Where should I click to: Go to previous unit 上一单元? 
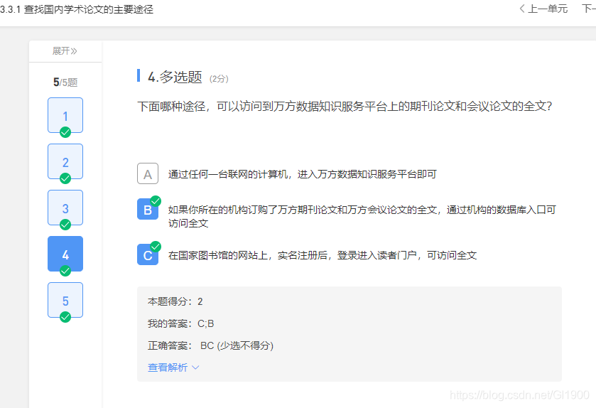(543, 9)
